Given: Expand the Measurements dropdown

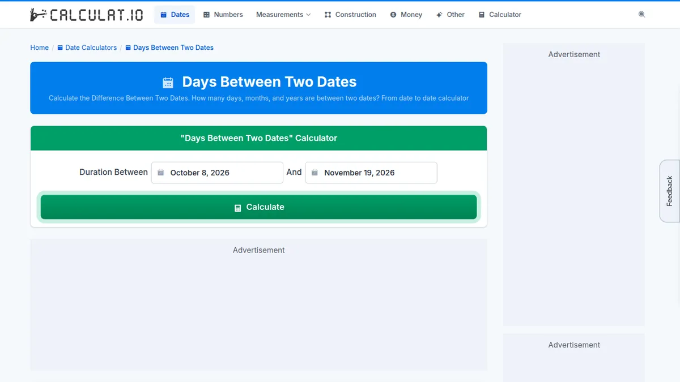Looking at the screenshot, I should coord(283,15).
